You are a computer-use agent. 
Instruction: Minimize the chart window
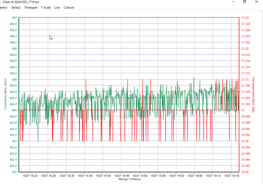233,2
